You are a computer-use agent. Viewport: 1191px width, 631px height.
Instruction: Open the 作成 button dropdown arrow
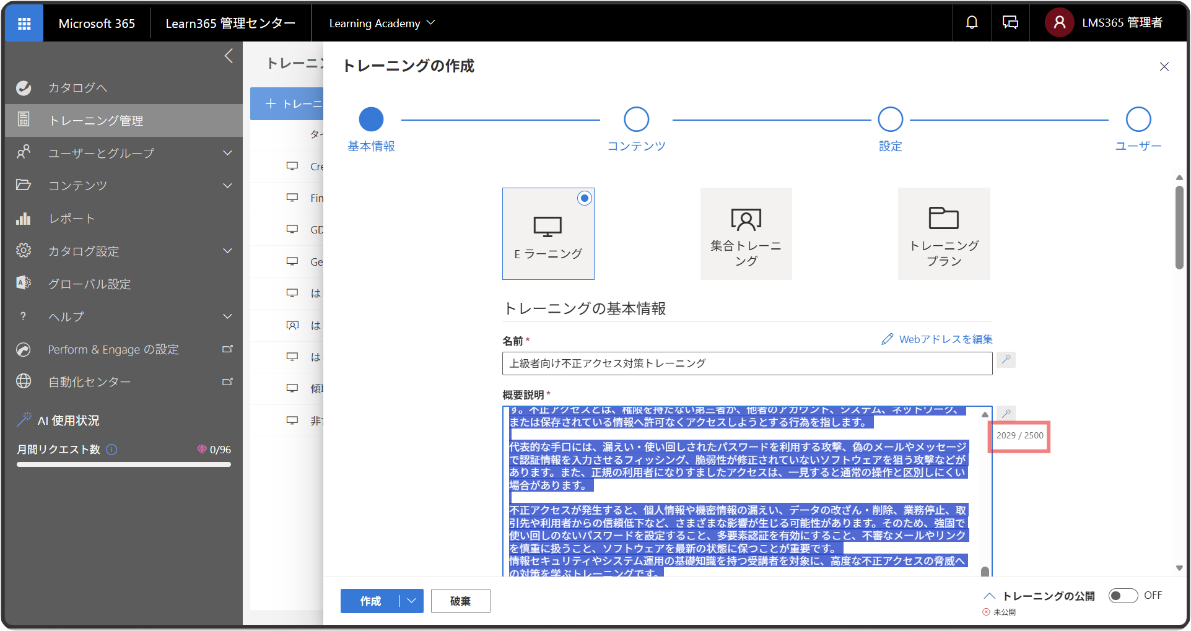[412, 601]
